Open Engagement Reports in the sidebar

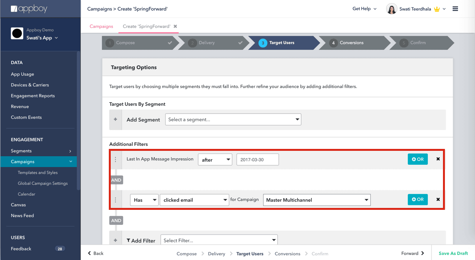point(33,96)
